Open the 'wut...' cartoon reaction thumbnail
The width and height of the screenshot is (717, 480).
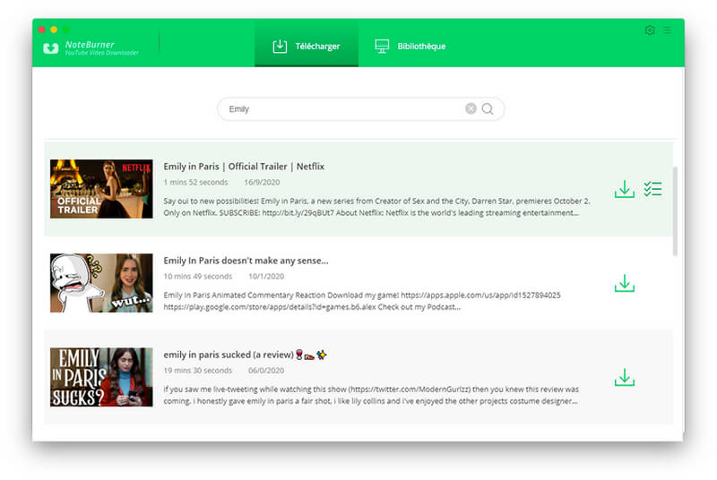(x=101, y=283)
